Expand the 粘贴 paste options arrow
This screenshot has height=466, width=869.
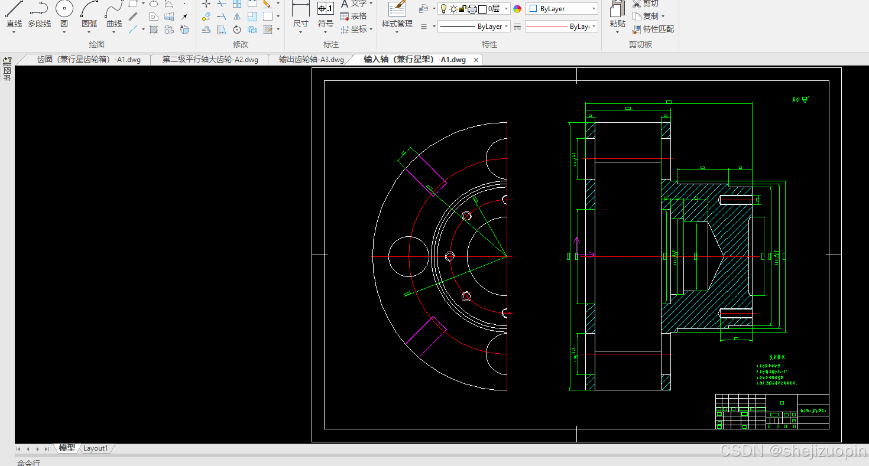pos(618,32)
